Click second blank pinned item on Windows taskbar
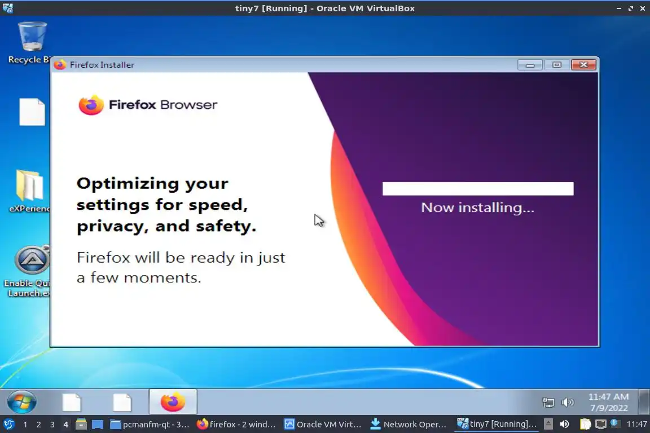The image size is (650, 433). pyautogui.click(x=122, y=402)
